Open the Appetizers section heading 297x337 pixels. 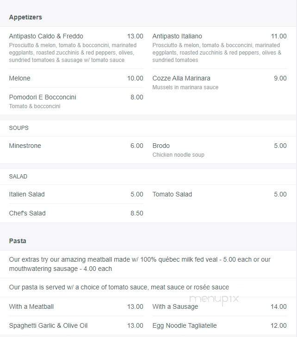point(25,17)
